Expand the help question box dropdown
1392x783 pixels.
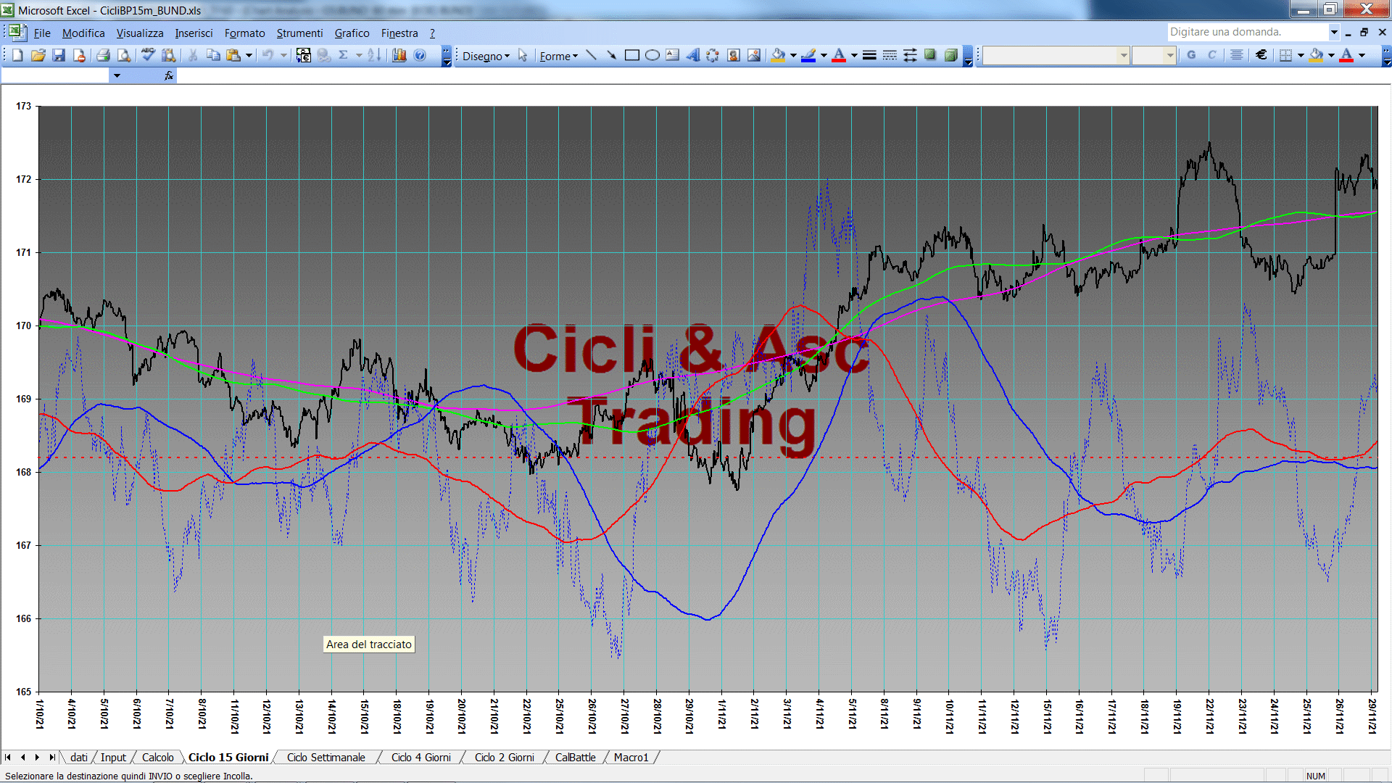coord(1333,32)
